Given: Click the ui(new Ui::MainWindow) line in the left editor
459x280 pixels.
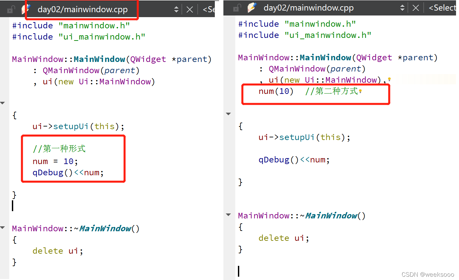Looking at the screenshot, I should coord(94,82).
